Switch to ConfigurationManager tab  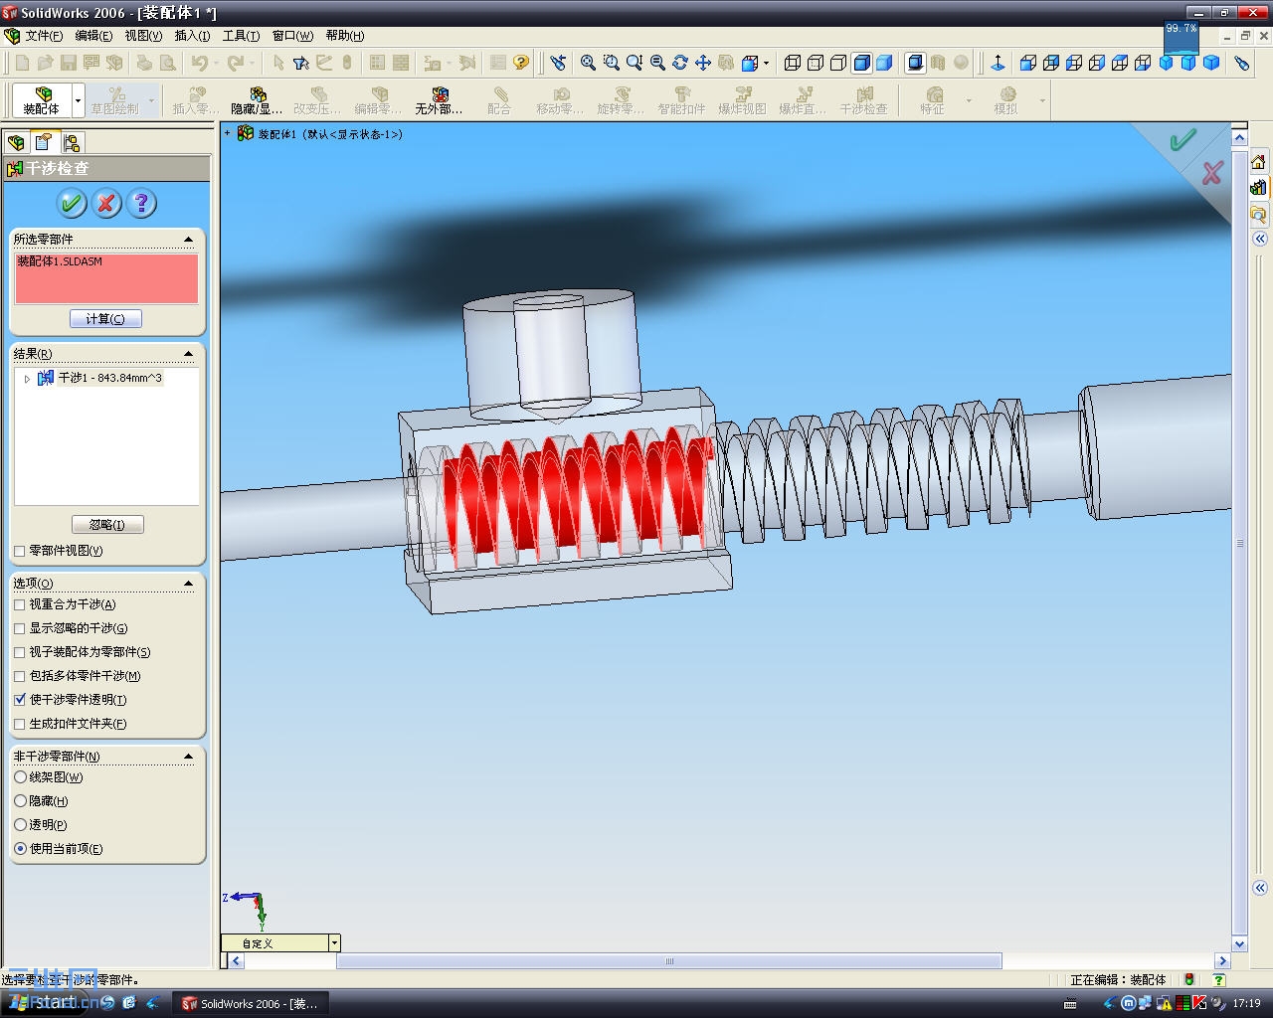(71, 142)
